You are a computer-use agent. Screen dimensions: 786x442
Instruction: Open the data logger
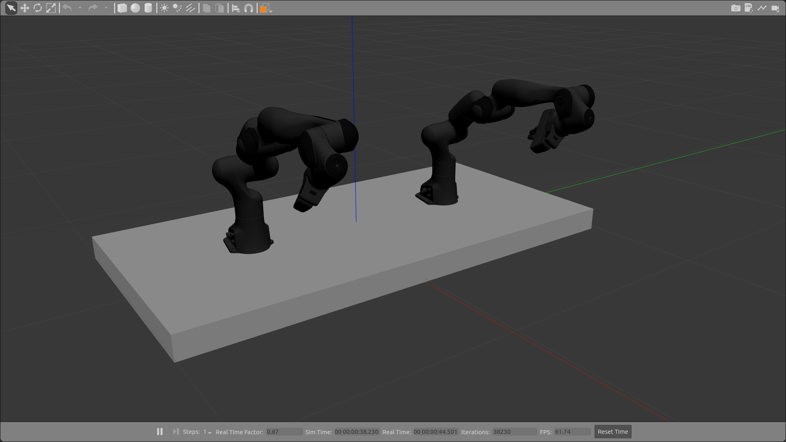[748, 8]
